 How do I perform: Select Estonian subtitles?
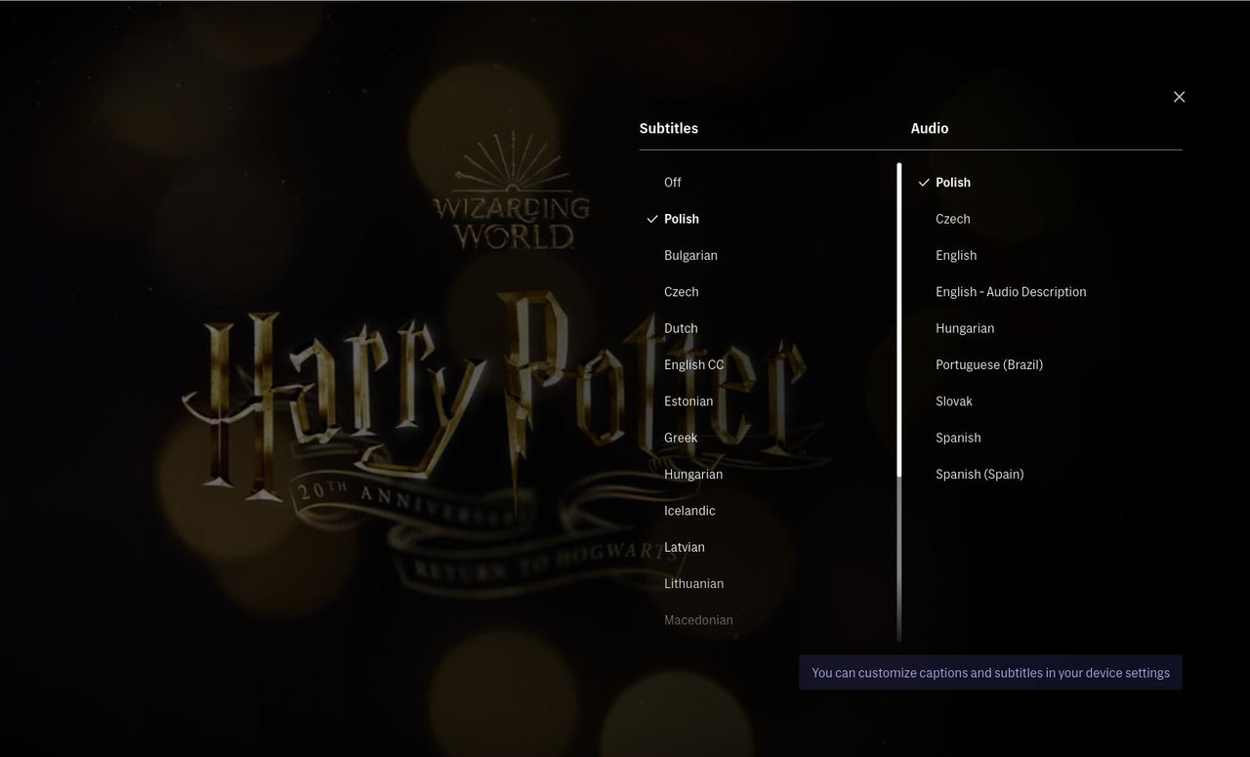coord(688,401)
